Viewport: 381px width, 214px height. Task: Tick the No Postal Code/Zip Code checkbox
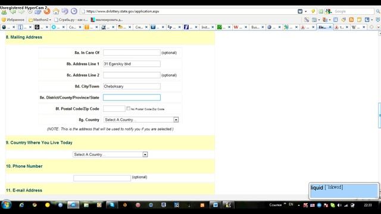tap(128, 108)
